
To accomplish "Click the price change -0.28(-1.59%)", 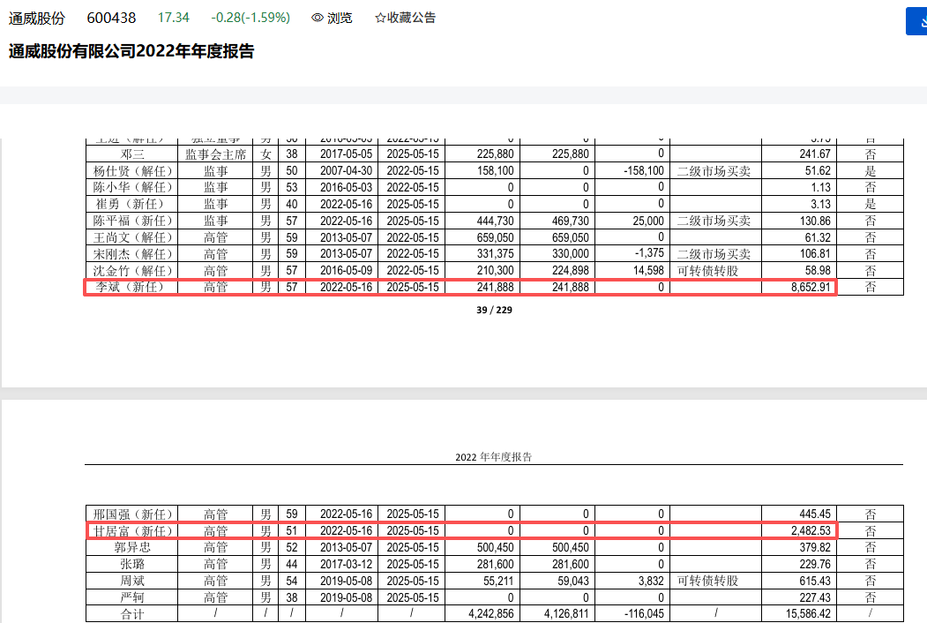I will coord(250,18).
